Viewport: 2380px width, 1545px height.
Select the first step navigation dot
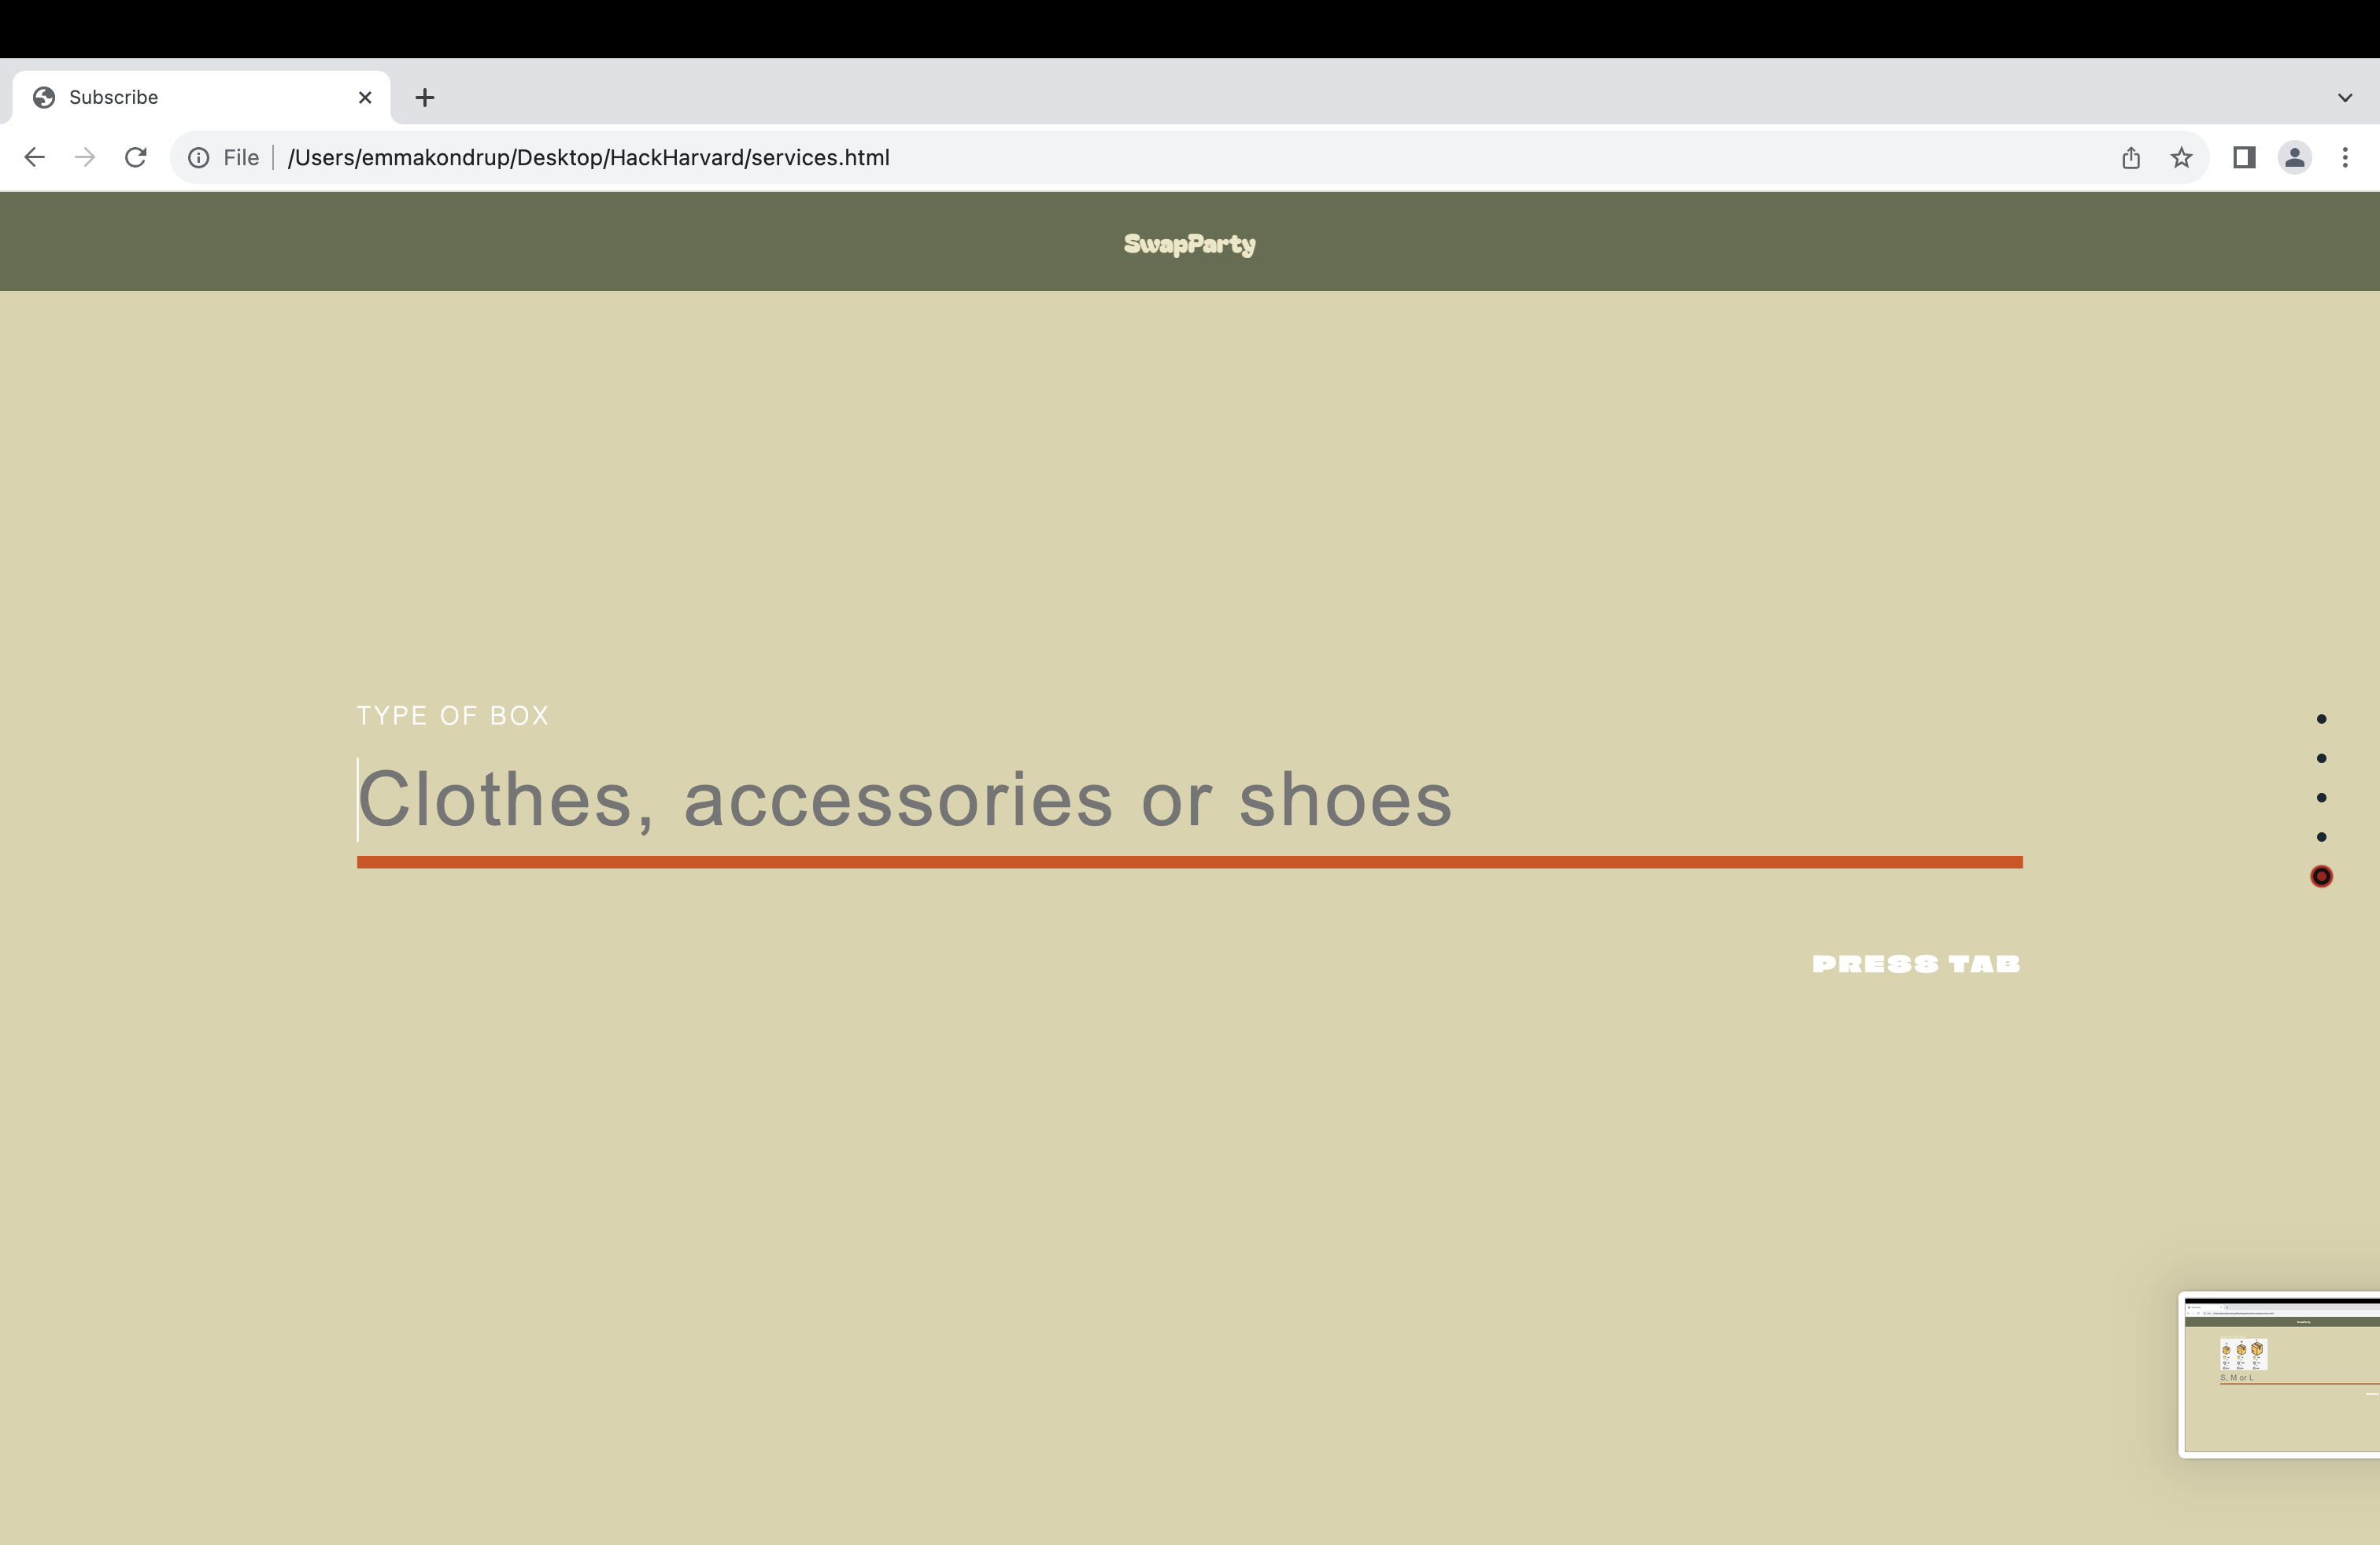[x=2321, y=718]
